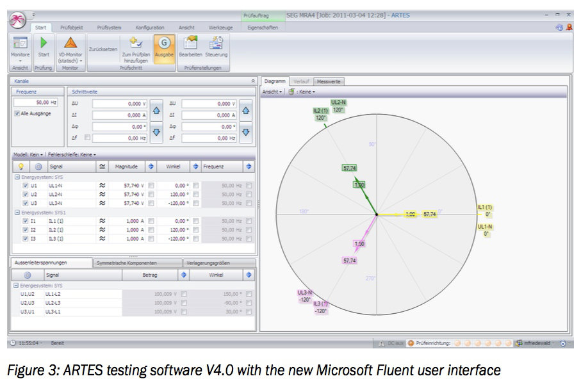The image size is (581, 383).
Task: Click the green UL2-N phasor label
Action: tap(338, 106)
